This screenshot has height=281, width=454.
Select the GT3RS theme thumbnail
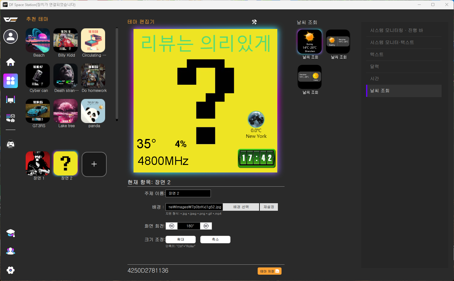tap(38, 111)
